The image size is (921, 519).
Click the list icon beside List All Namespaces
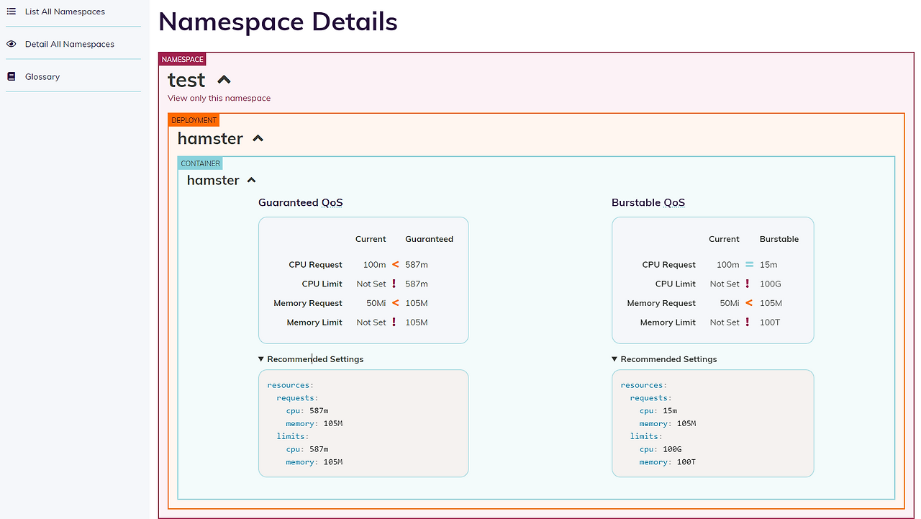point(11,12)
